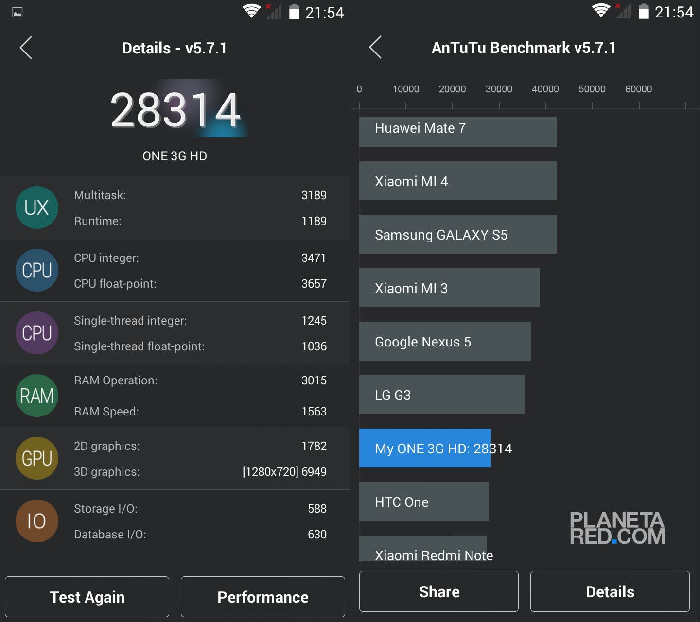Image resolution: width=700 pixels, height=622 pixels.
Task: Select the HTC One comparison bar
Action: tap(423, 501)
